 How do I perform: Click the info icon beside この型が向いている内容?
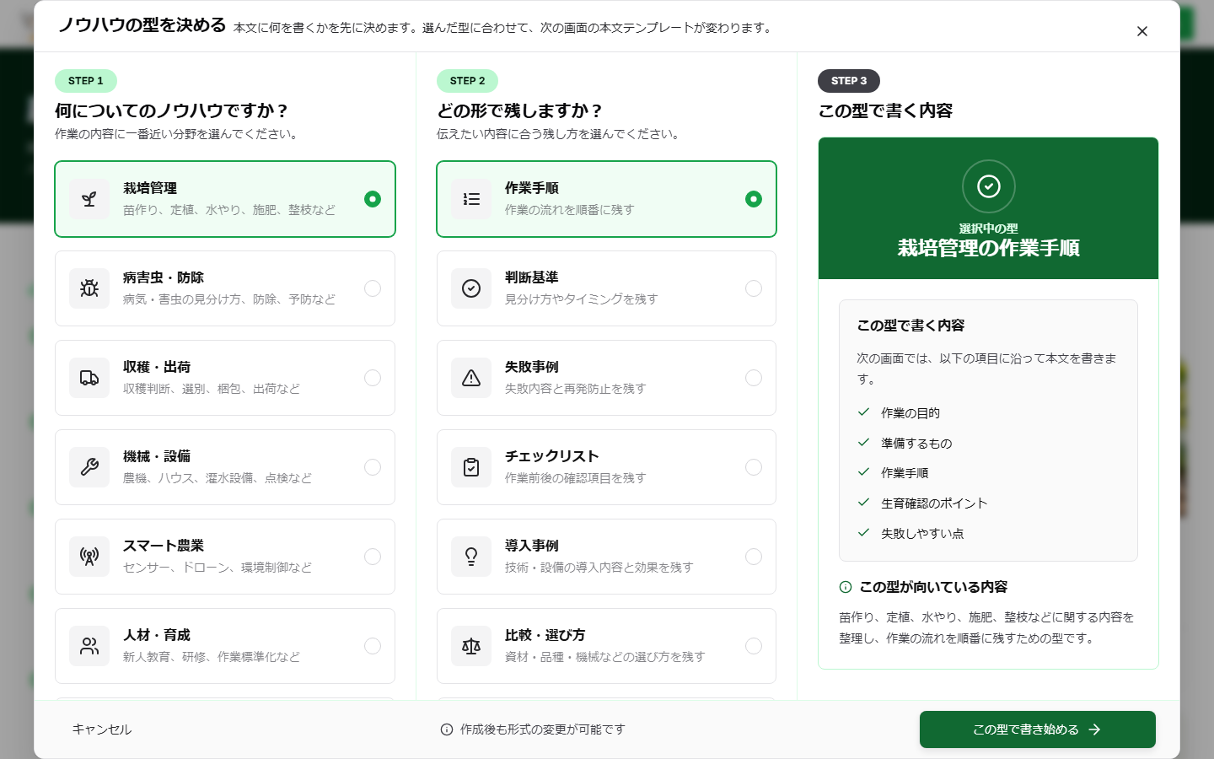tap(846, 587)
